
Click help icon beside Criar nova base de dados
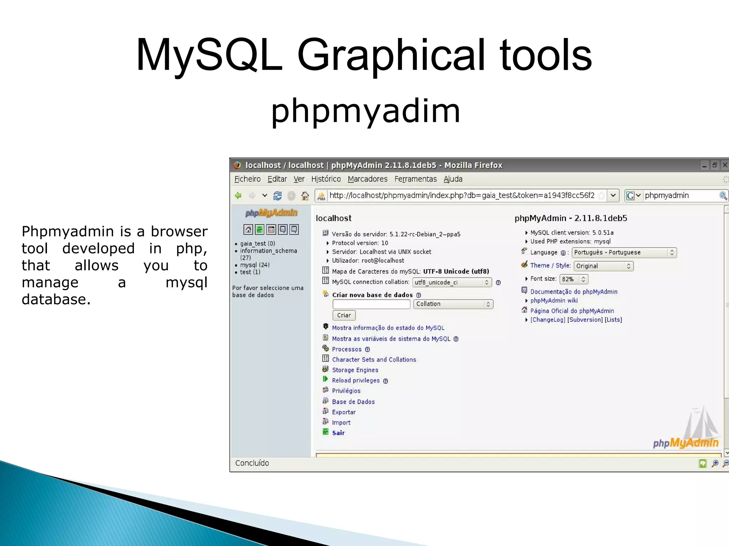click(419, 295)
